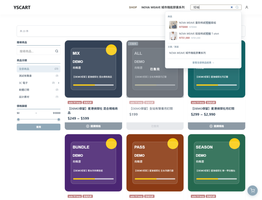Open PASS DEMO product image

click(155, 163)
